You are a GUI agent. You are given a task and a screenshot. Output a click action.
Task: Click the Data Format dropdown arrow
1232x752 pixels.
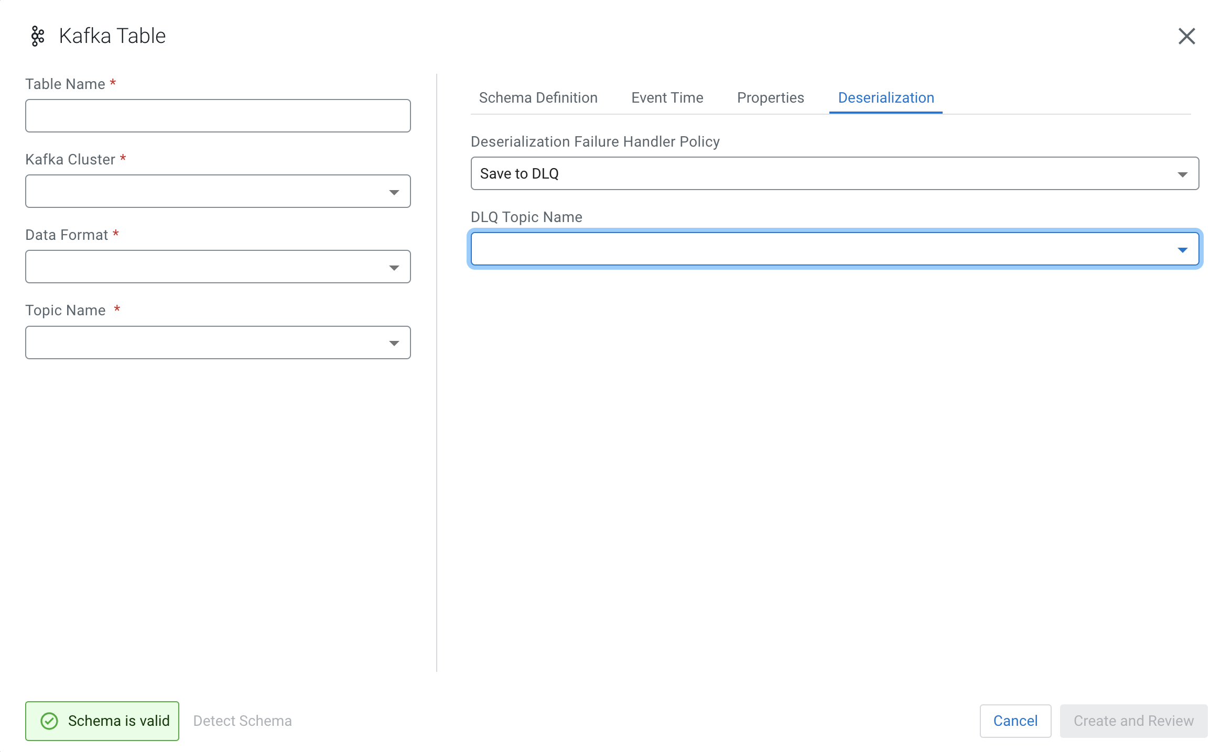(394, 268)
